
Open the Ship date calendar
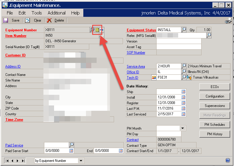[183, 92]
